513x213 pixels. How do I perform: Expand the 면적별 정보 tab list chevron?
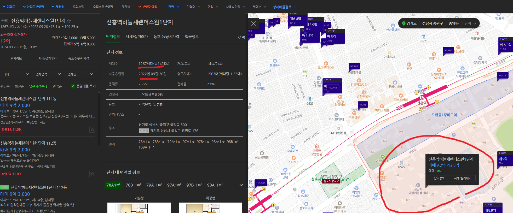[x=241, y=185]
